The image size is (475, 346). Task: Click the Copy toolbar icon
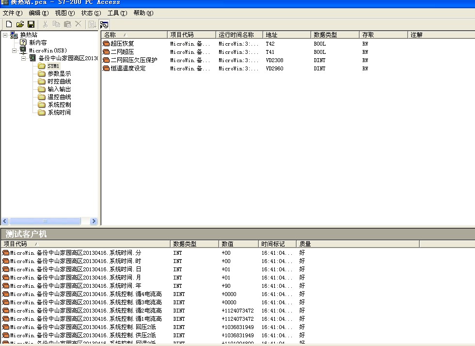56,24
